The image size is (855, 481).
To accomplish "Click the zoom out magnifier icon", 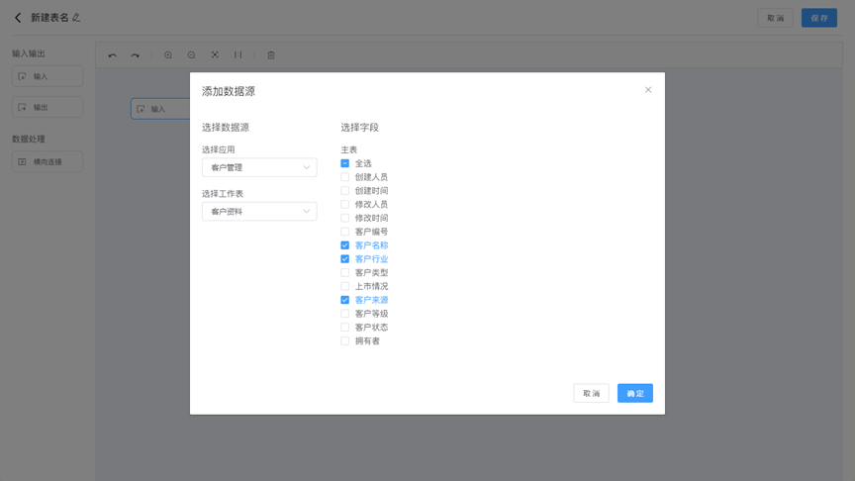I will (192, 55).
